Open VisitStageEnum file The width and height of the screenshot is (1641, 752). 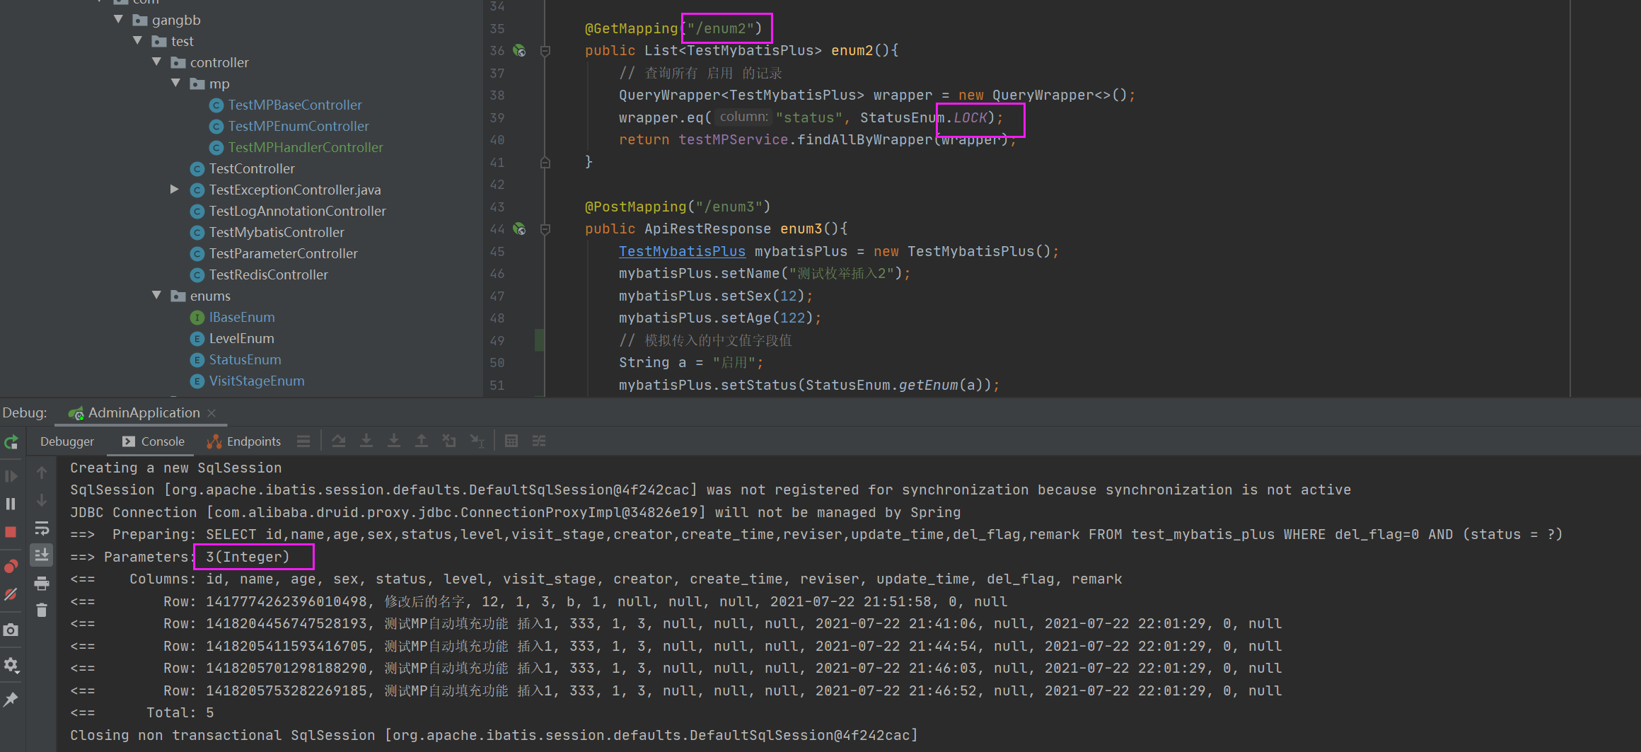pyautogui.click(x=256, y=381)
